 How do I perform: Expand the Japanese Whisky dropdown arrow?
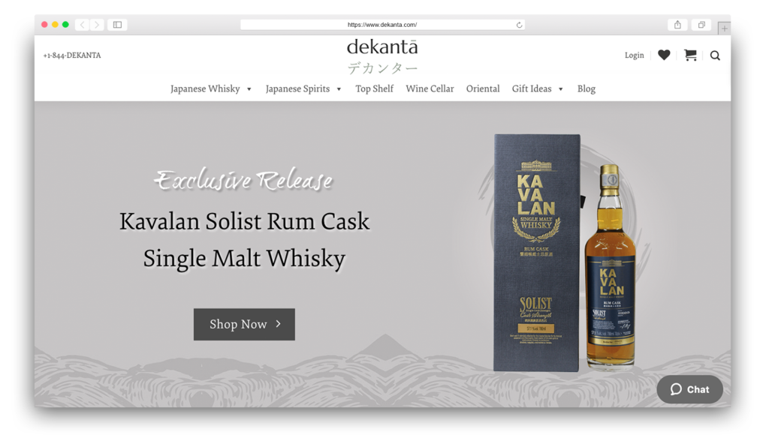point(249,89)
